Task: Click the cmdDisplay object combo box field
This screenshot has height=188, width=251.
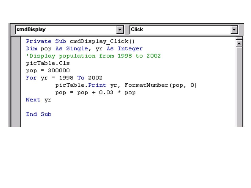Action: [70, 30]
